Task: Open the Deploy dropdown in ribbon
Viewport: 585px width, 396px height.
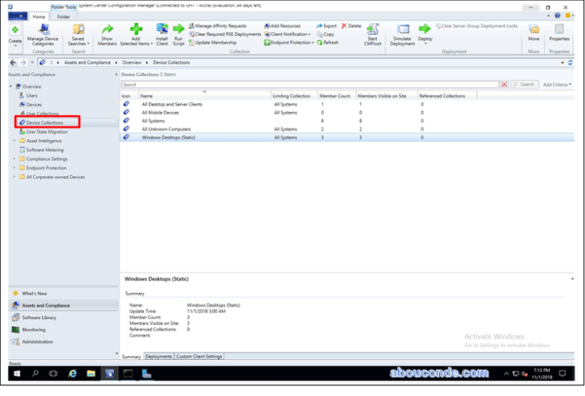Action: tap(425, 34)
